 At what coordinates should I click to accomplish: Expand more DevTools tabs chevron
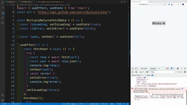159,69
